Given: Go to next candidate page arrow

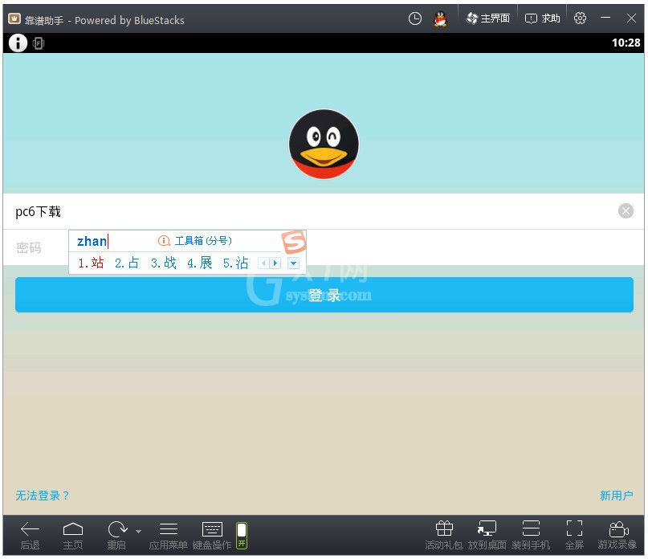Looking at the screenshot, I should (x=275, y=263).
